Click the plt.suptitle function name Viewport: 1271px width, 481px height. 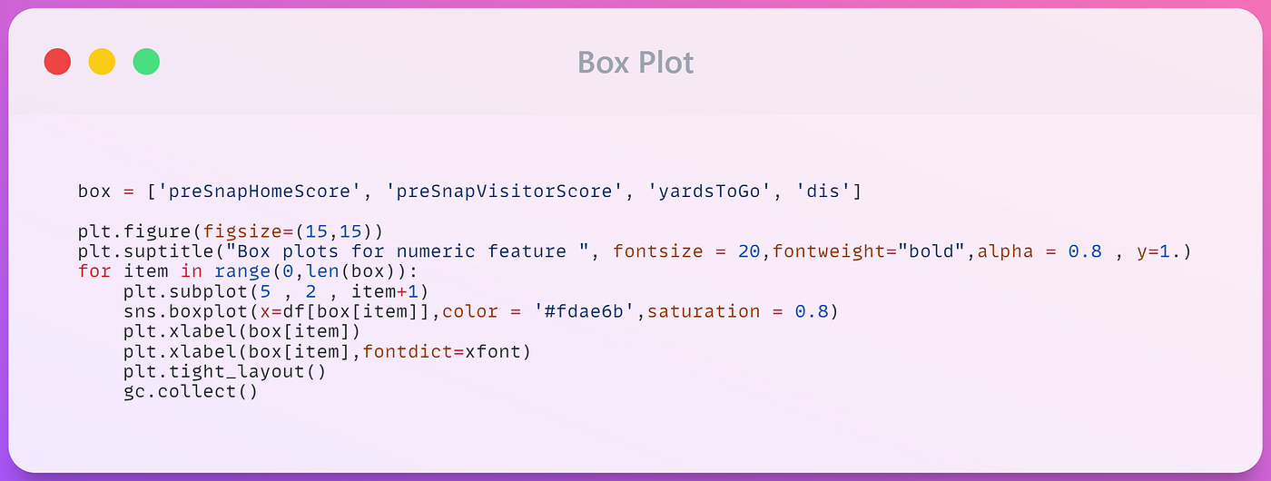click(134, 251)
